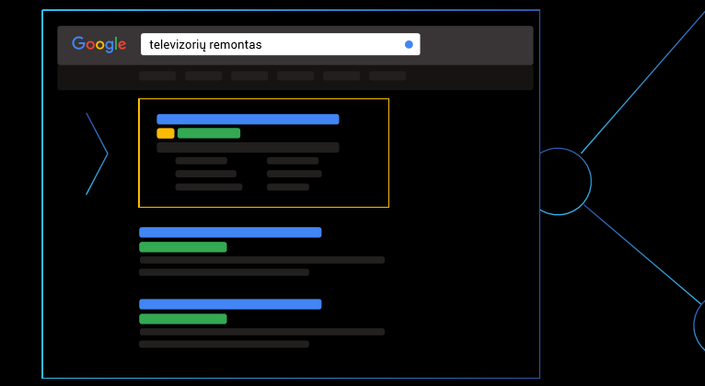Image resolution: width=705 pixels, height=386 pixels.
Task: Click the Google logo
Action: click(98, 44)
